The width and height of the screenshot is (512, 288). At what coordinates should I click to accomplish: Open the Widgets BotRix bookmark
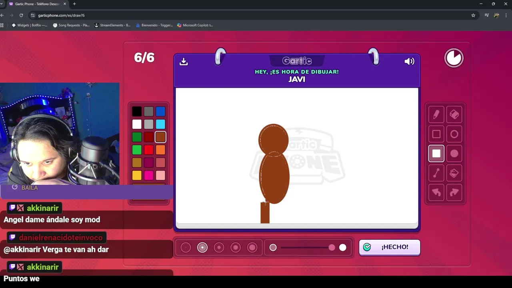pos(29,25)
